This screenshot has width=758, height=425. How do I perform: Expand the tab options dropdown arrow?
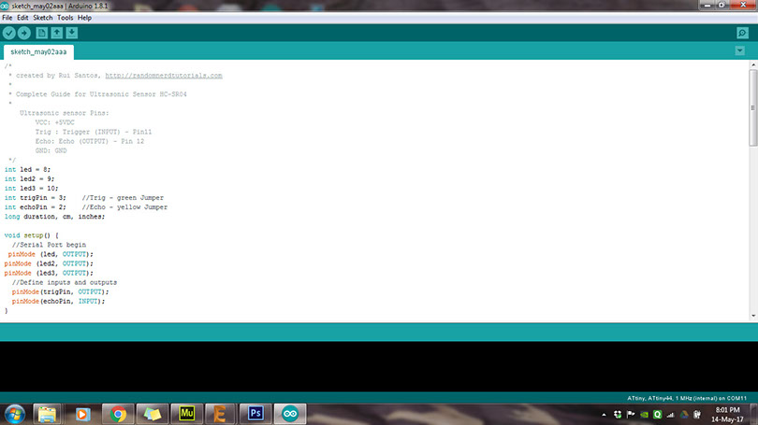[x=739, y=50]
